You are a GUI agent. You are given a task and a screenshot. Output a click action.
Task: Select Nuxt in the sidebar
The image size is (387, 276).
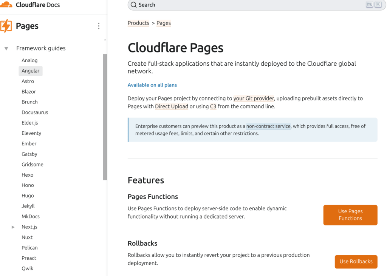coord(27,237)
